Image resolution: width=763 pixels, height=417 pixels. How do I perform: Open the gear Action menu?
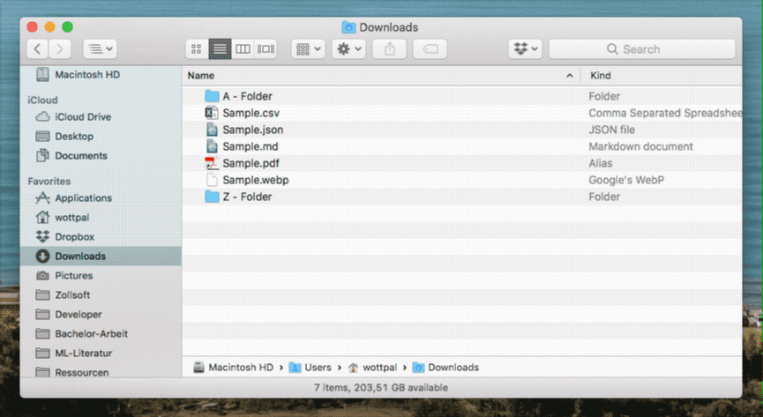349,49
